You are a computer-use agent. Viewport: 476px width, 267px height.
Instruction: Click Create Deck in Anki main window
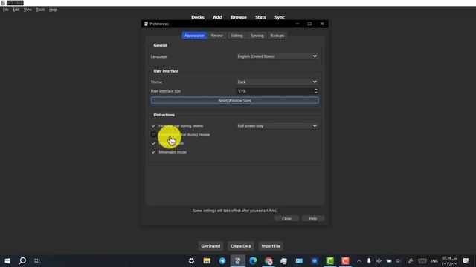(241, 246)
